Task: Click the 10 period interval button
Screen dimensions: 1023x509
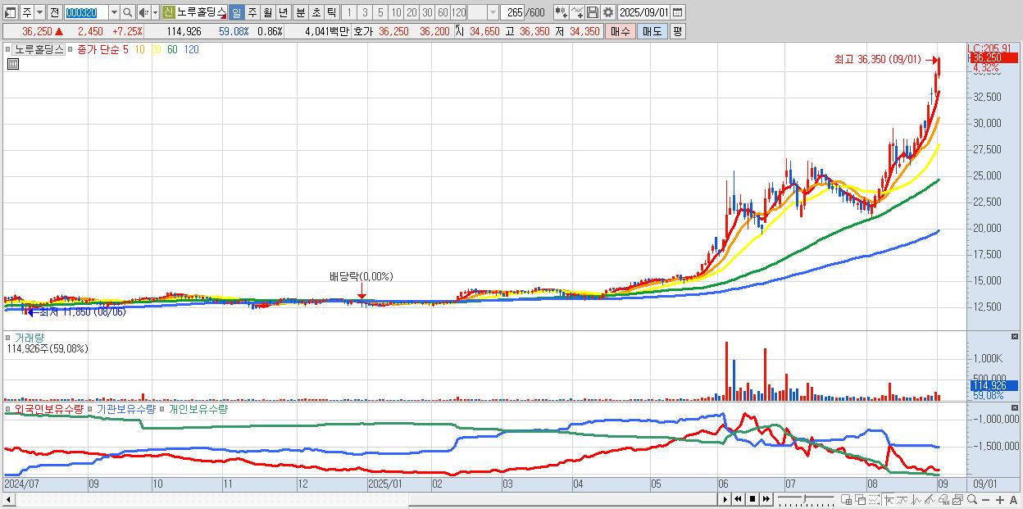Action: coord(396,12)
